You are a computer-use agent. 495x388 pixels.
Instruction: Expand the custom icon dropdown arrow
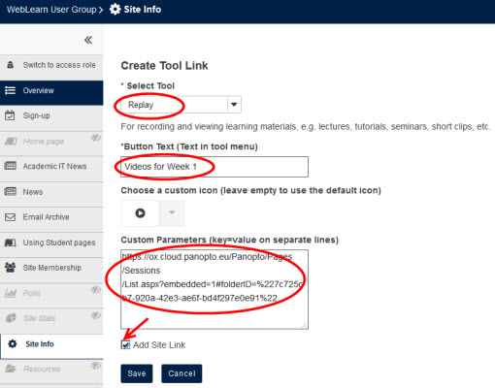(x=172, y=212)
